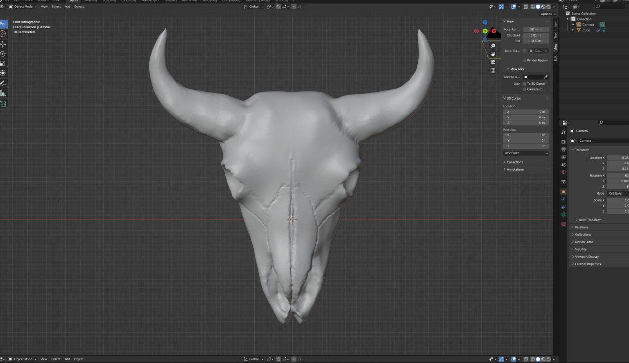
Task: Open the Mode XYZ Euler dropdown in Transform
Action: click(618, 193)
